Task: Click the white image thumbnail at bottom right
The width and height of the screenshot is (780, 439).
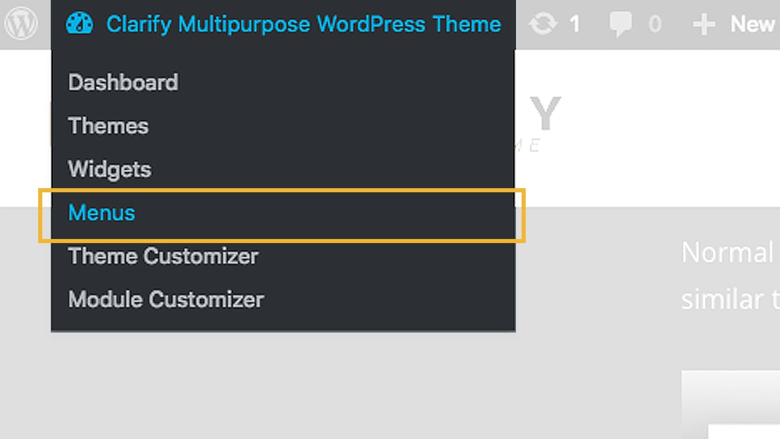Action: coord(731,404)
